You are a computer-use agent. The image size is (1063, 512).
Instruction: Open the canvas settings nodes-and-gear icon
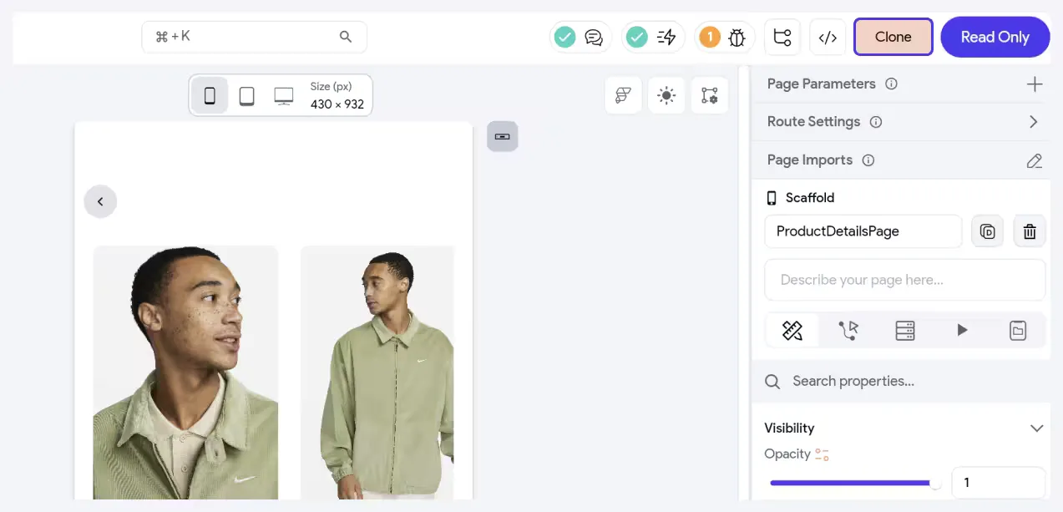710,95
